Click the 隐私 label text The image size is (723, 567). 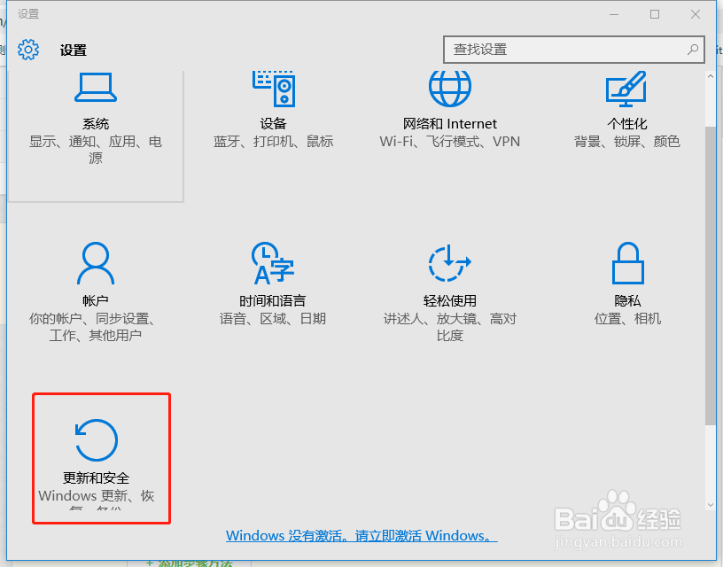pyautogui.click(x=627, y=300)
